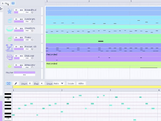
Task: Click the BowedPad track name
Action: pyautogui.click(x=31, y=10)
